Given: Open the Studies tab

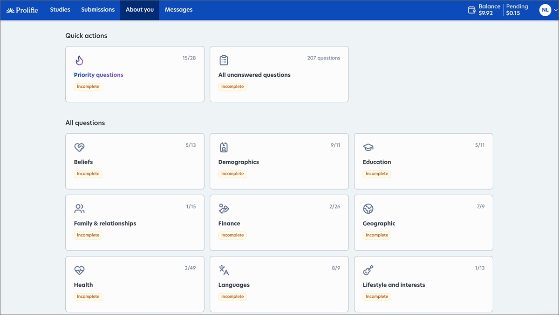Looking at the screenshot, I should tap(60, 9).
